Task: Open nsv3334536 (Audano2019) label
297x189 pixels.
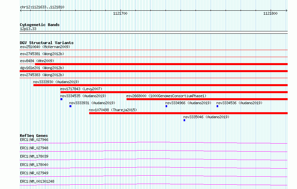Action: click(239, 103)
